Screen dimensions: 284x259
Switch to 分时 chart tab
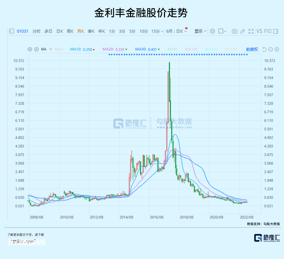click(36, 31)
